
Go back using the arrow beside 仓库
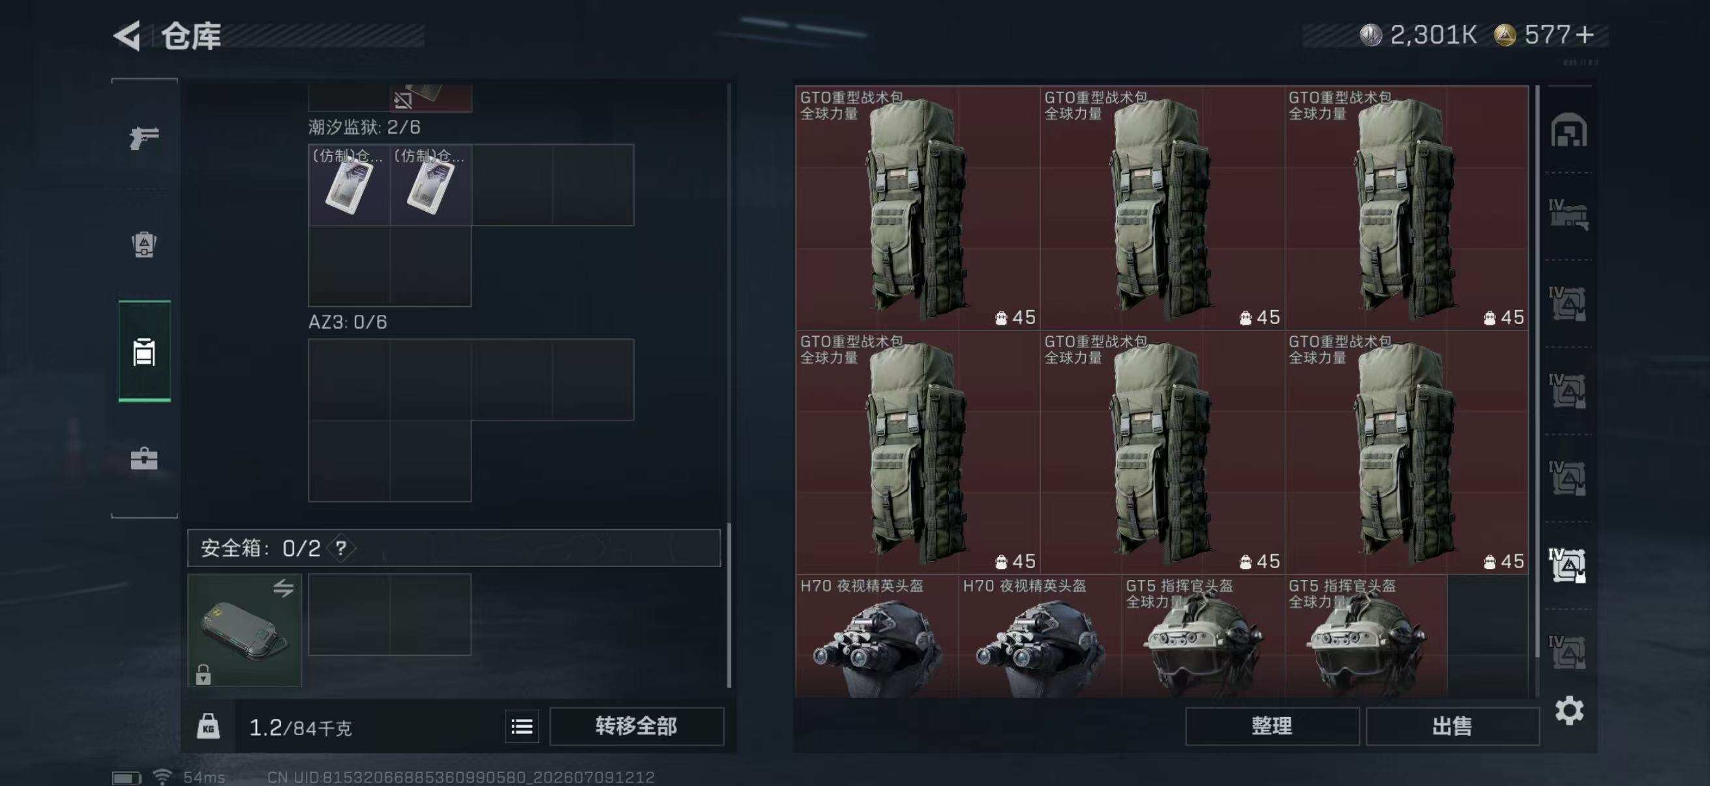point(127,35)
